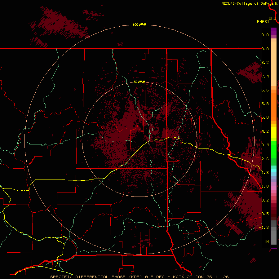Click the 100 NMI range ring label
Image resolution: width=279 pixels, height=279 pixels.
(139, 24)
